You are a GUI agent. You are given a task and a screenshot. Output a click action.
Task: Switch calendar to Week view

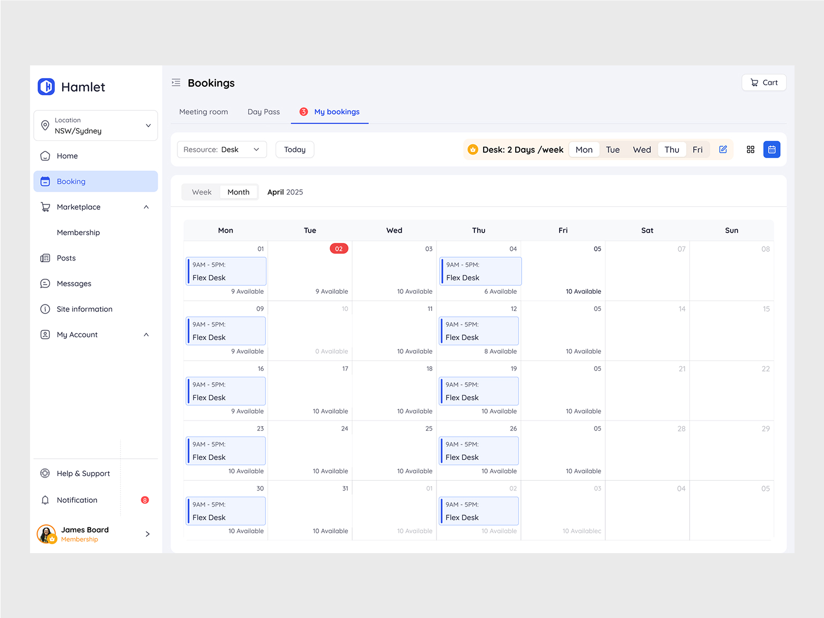[202, 191]
